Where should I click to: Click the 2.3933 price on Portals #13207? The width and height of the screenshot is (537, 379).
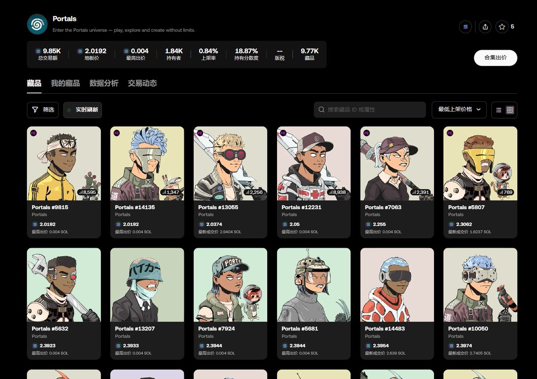point(131,346)
